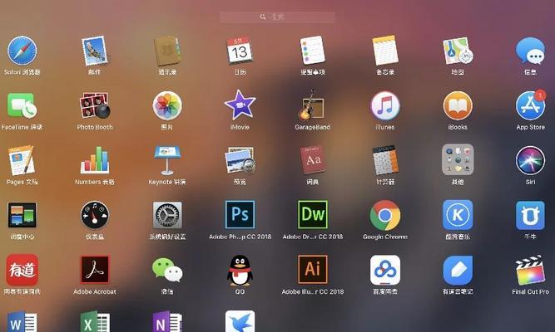Screen dimensions: 555x332
Task: Open the Photos pinwheel app
Action: (167, 105)
